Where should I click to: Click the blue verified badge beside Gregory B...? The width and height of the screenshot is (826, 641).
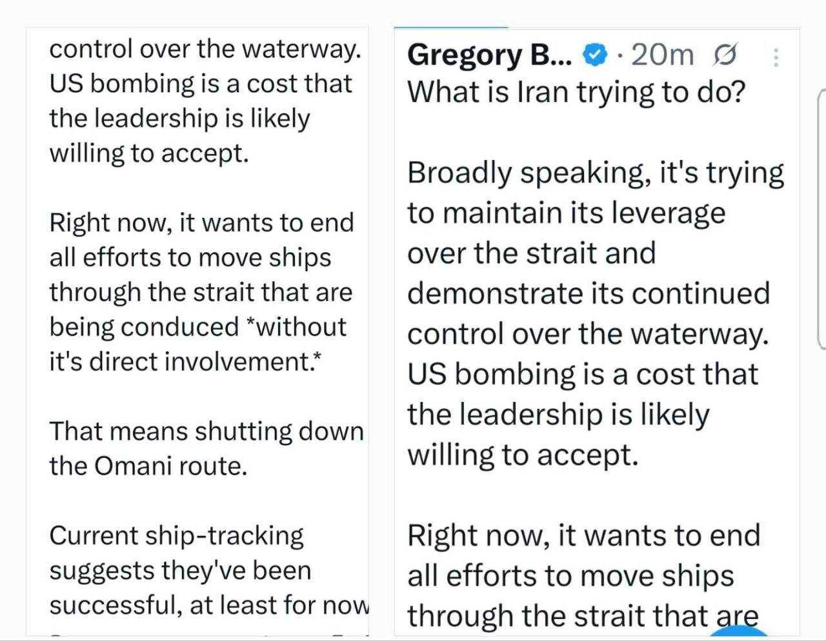(x=595, y=55)
